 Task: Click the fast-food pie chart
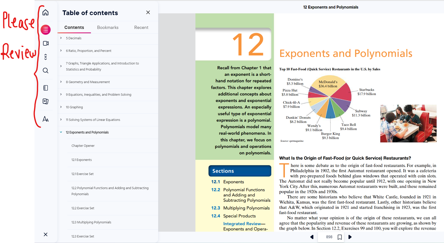pos(330,97)
